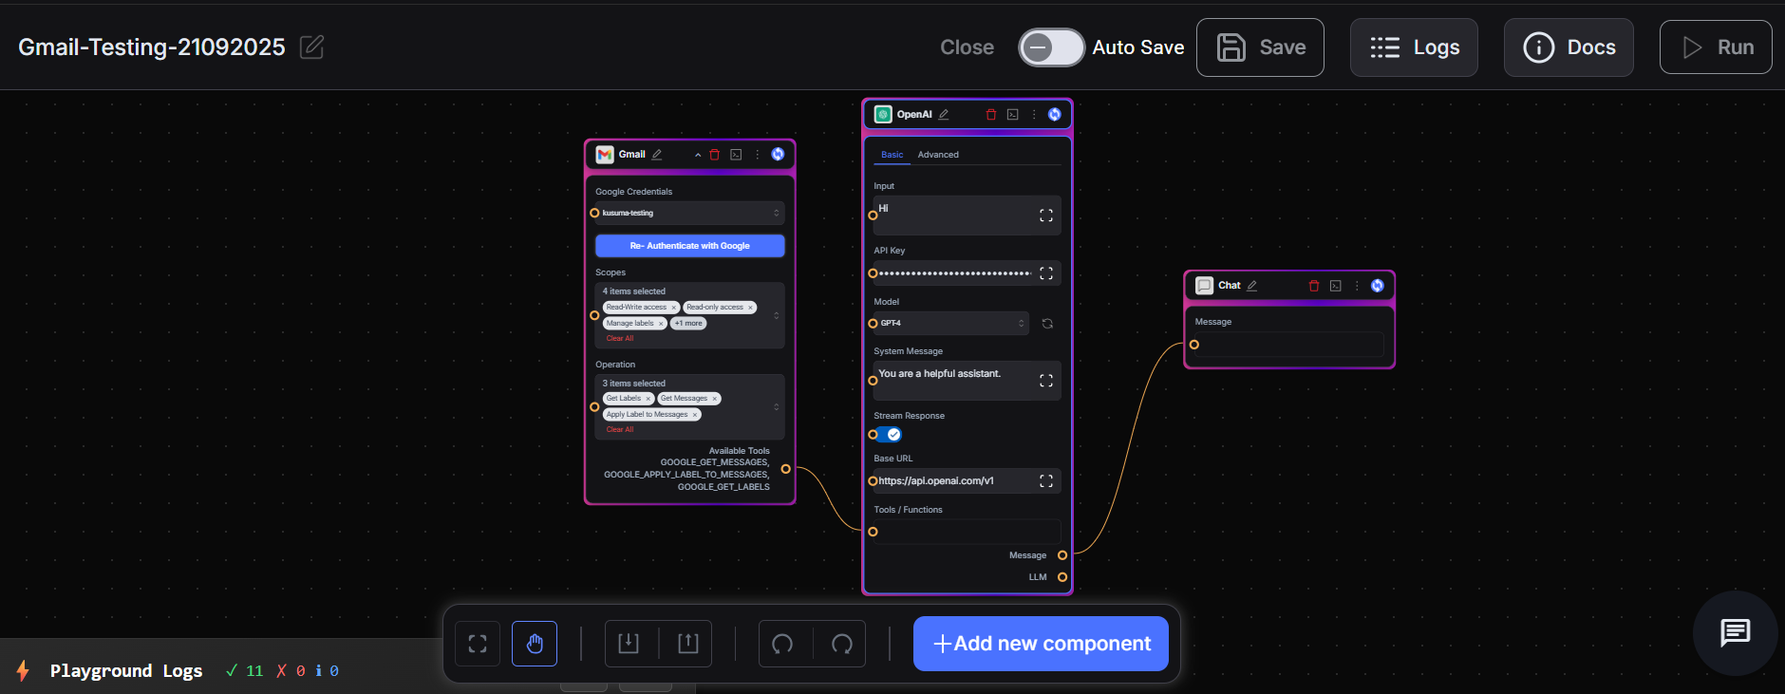Switch to the Advanced tab
1785x694 pixels.
[938, 155]
